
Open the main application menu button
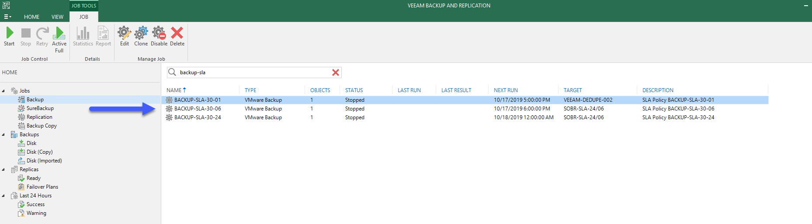tap(7, 17)
